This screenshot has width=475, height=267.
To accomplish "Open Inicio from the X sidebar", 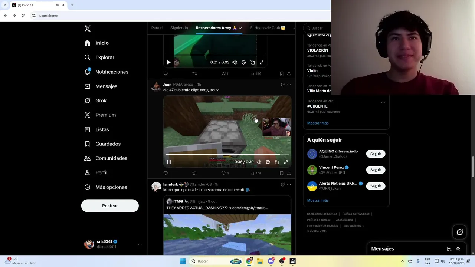I will click(96, 43).
